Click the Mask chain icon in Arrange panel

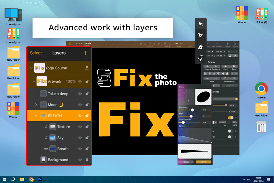coord(207,78)
